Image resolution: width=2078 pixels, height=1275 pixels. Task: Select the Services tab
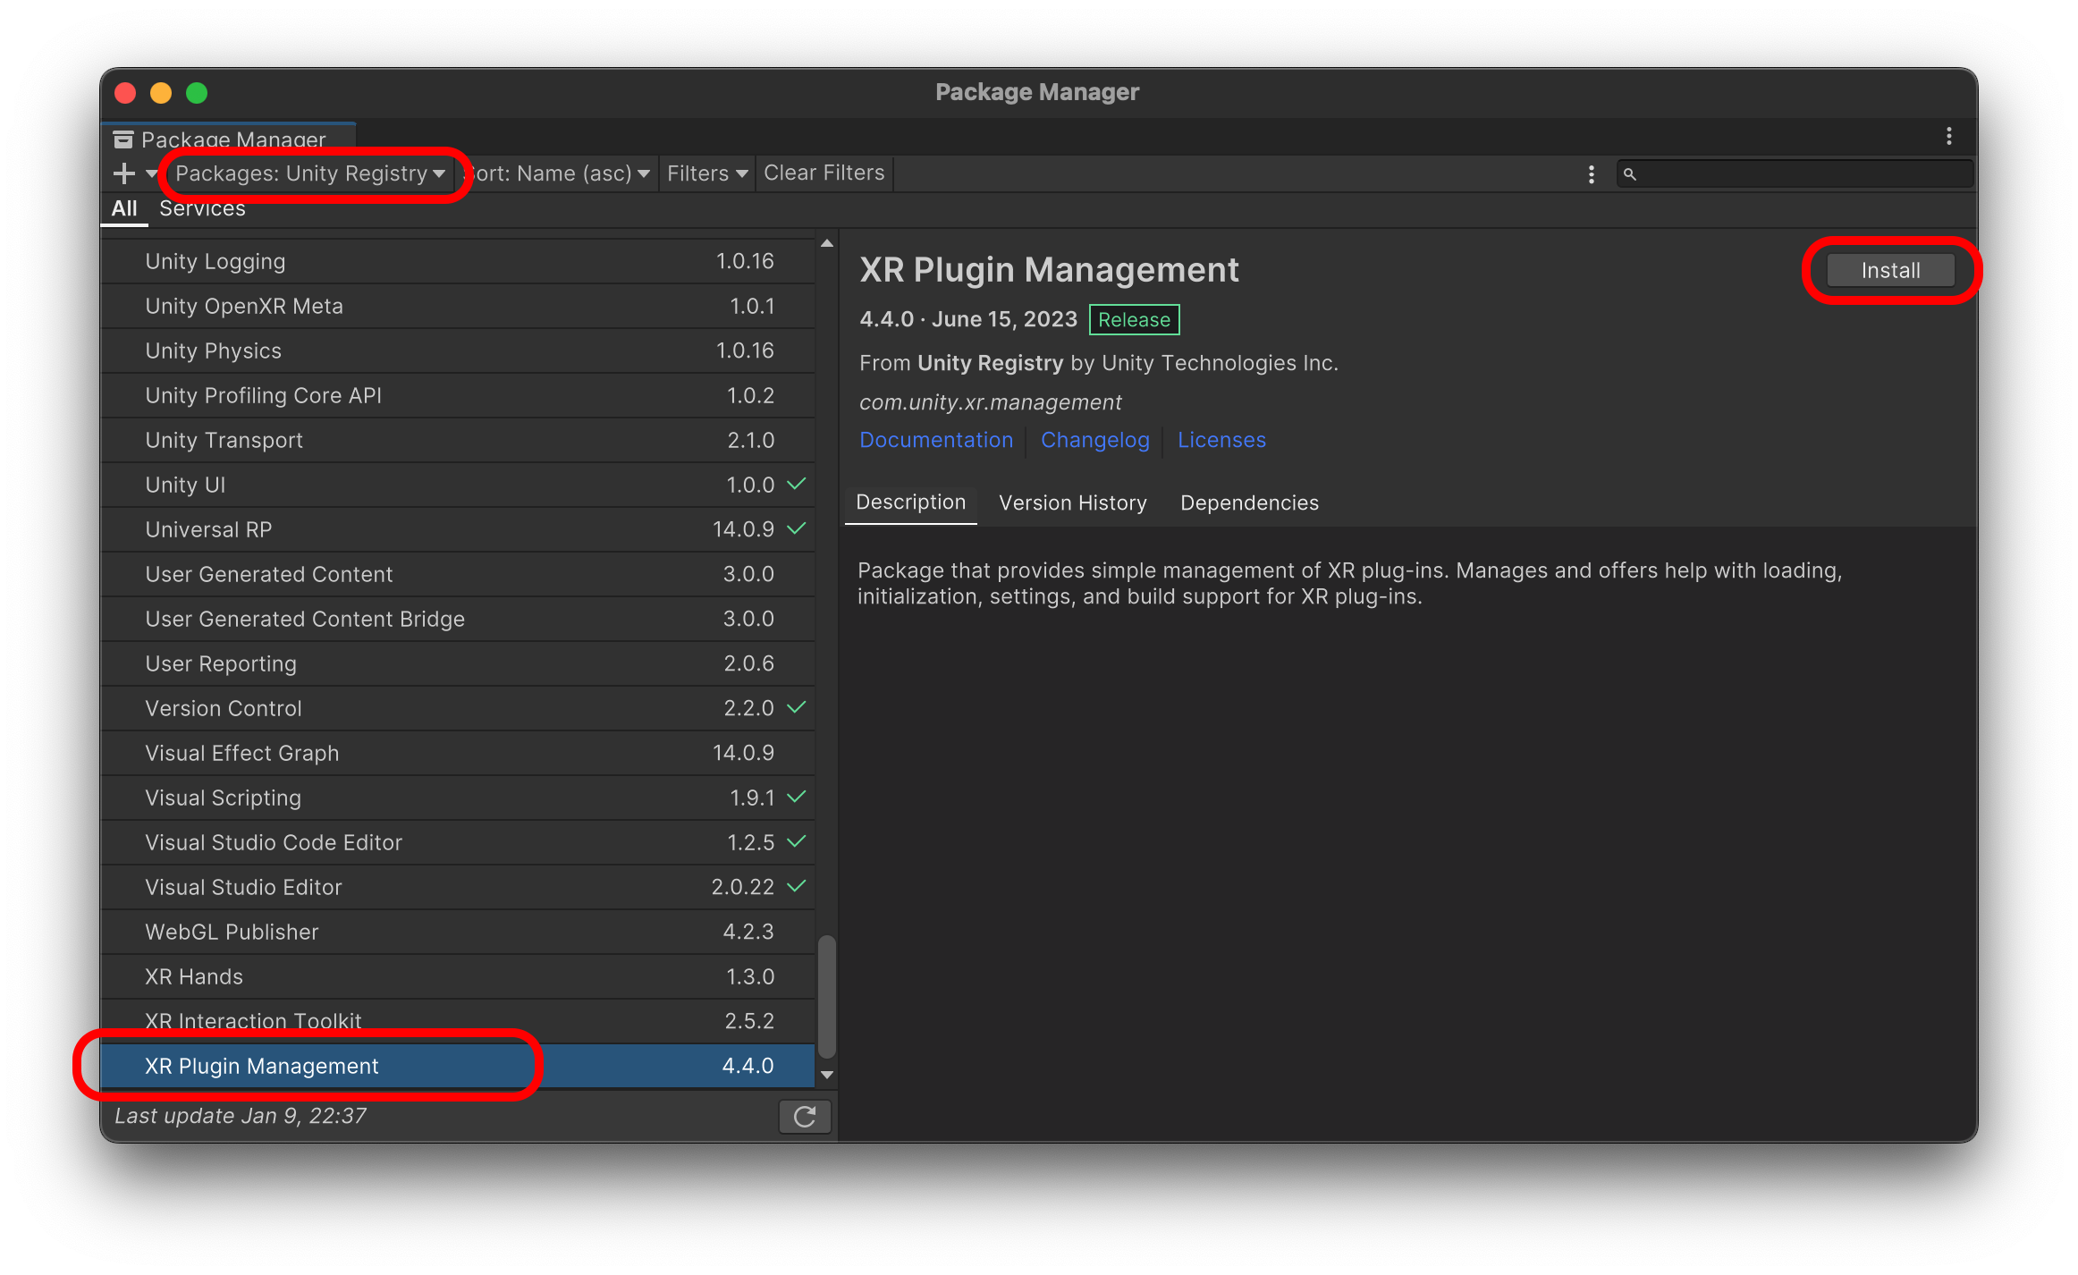202,208
